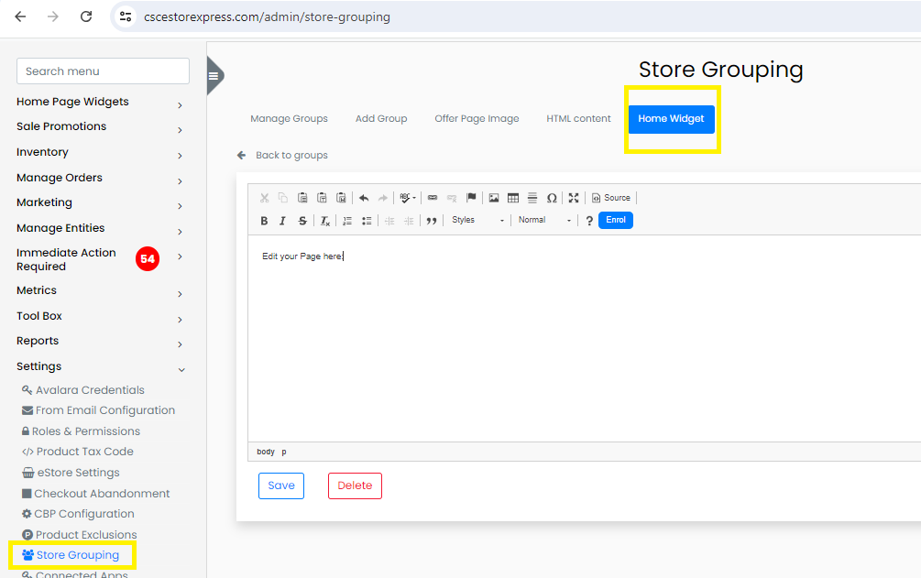Viewport: 921px width, 578px height.
Task: Insert a table into the page content
Action: pos(513,197)
